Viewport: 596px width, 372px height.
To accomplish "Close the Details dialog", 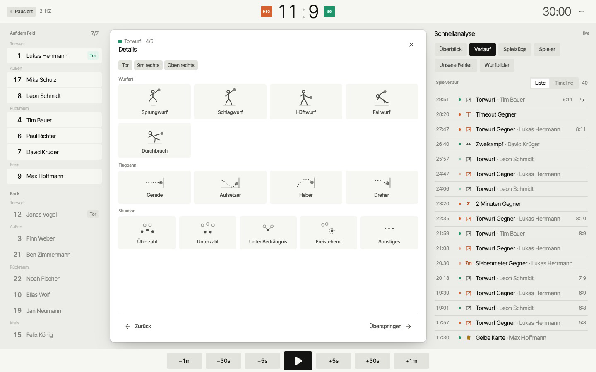I will pos(411,45).
